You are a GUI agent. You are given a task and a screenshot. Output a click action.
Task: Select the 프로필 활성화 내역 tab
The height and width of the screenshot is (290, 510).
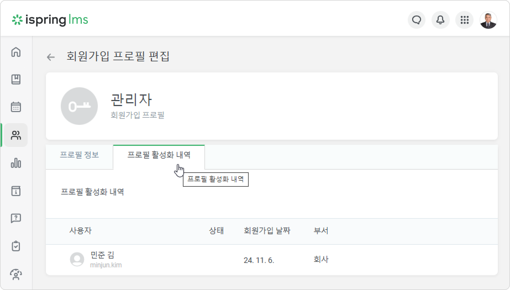(159, 155)
